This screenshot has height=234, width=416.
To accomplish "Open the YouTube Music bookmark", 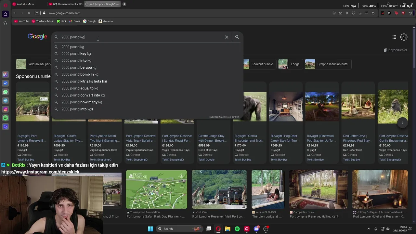I will pyautogui.click(x=43, y=21).
